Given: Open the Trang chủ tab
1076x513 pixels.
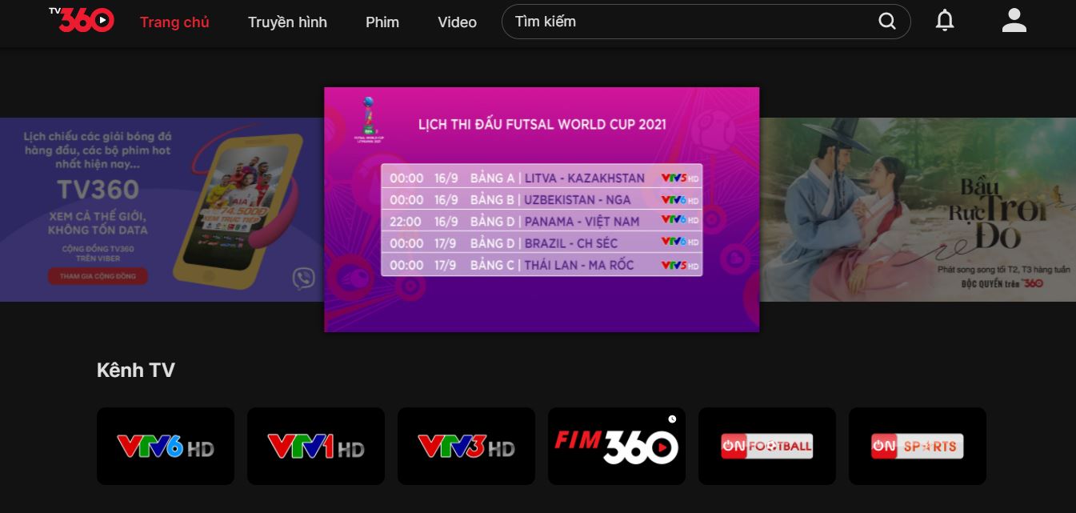Looking at the screenshot, I should click(174, 22).
